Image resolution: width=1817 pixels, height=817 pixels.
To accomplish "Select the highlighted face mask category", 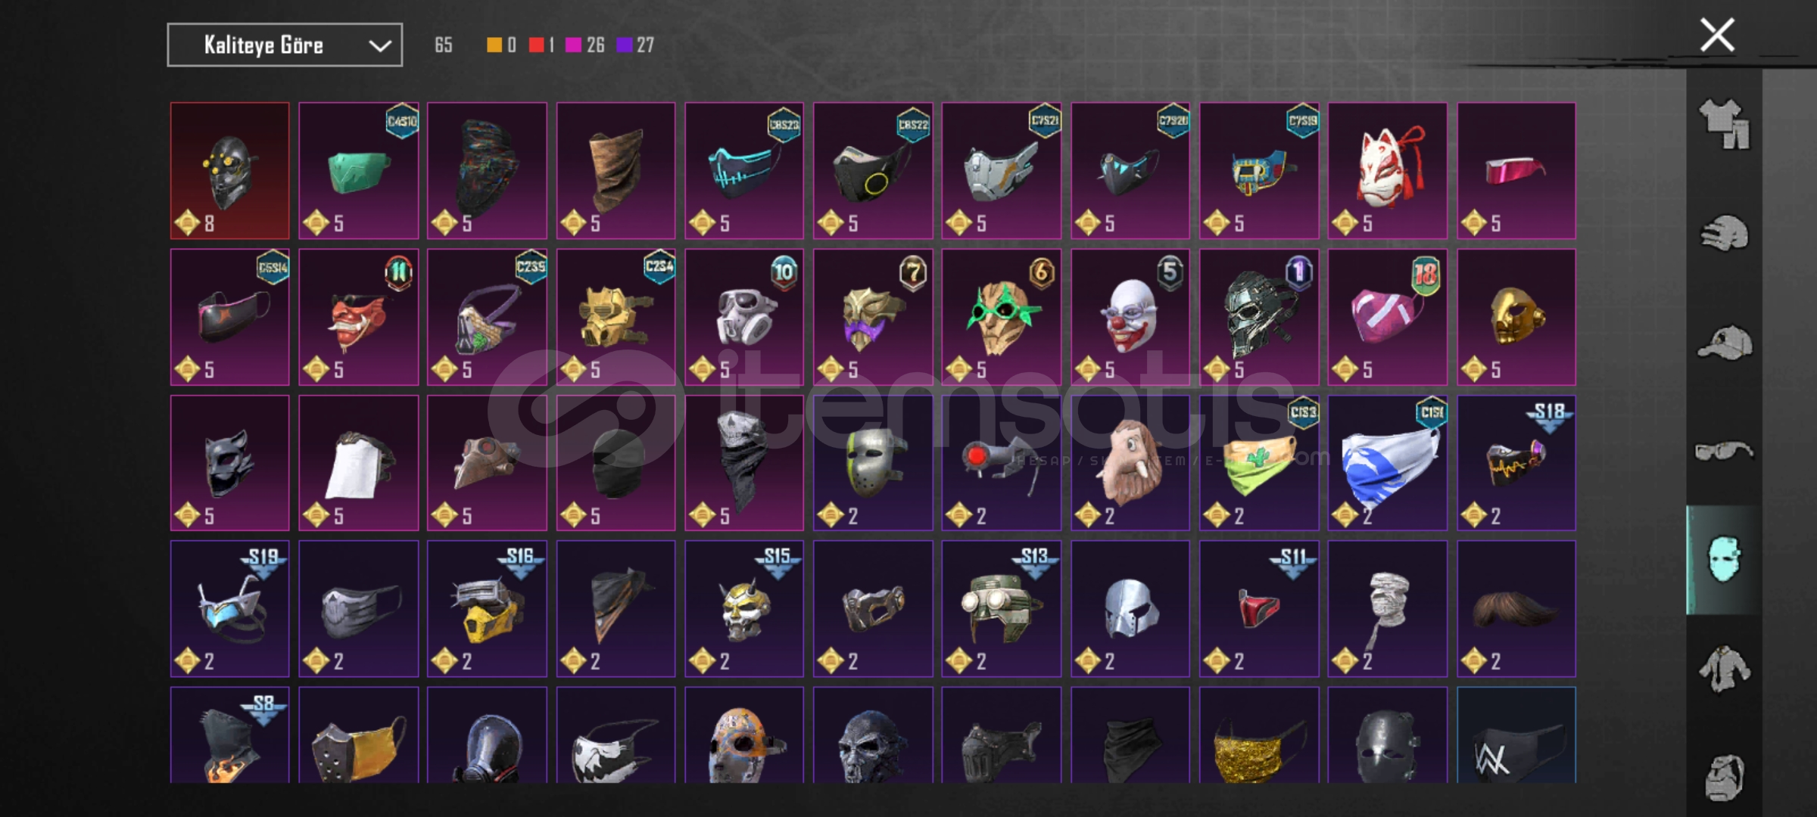I will pyautogui.click(x=1725, y=560).
